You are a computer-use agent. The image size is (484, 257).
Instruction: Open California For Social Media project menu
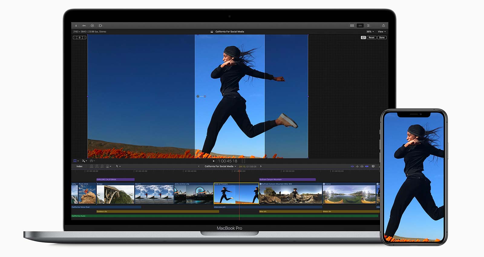point(220,166)
